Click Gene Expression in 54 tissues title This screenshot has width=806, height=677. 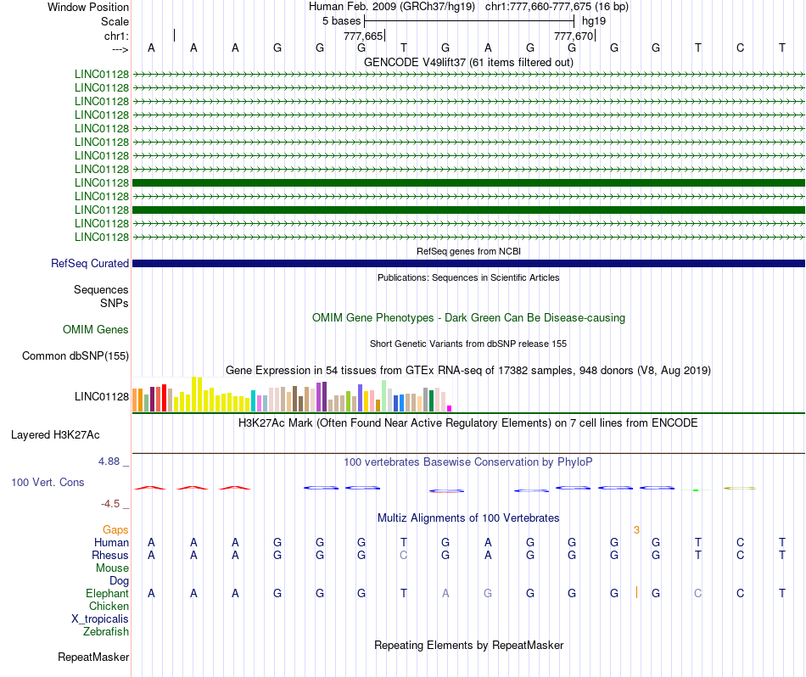(468, 370)
